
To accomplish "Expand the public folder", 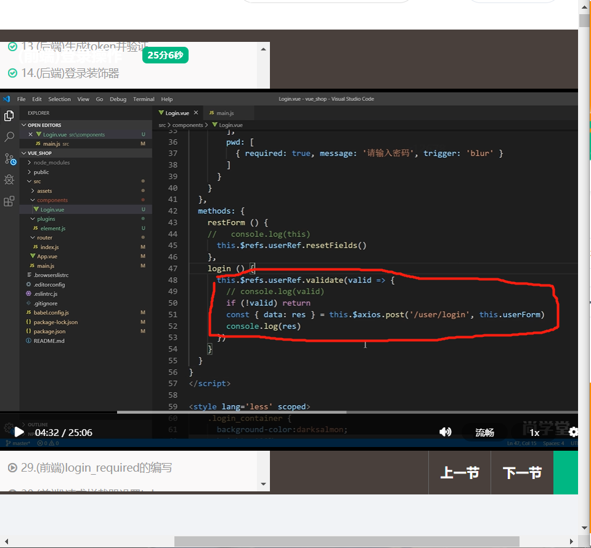I will (41, 172).
